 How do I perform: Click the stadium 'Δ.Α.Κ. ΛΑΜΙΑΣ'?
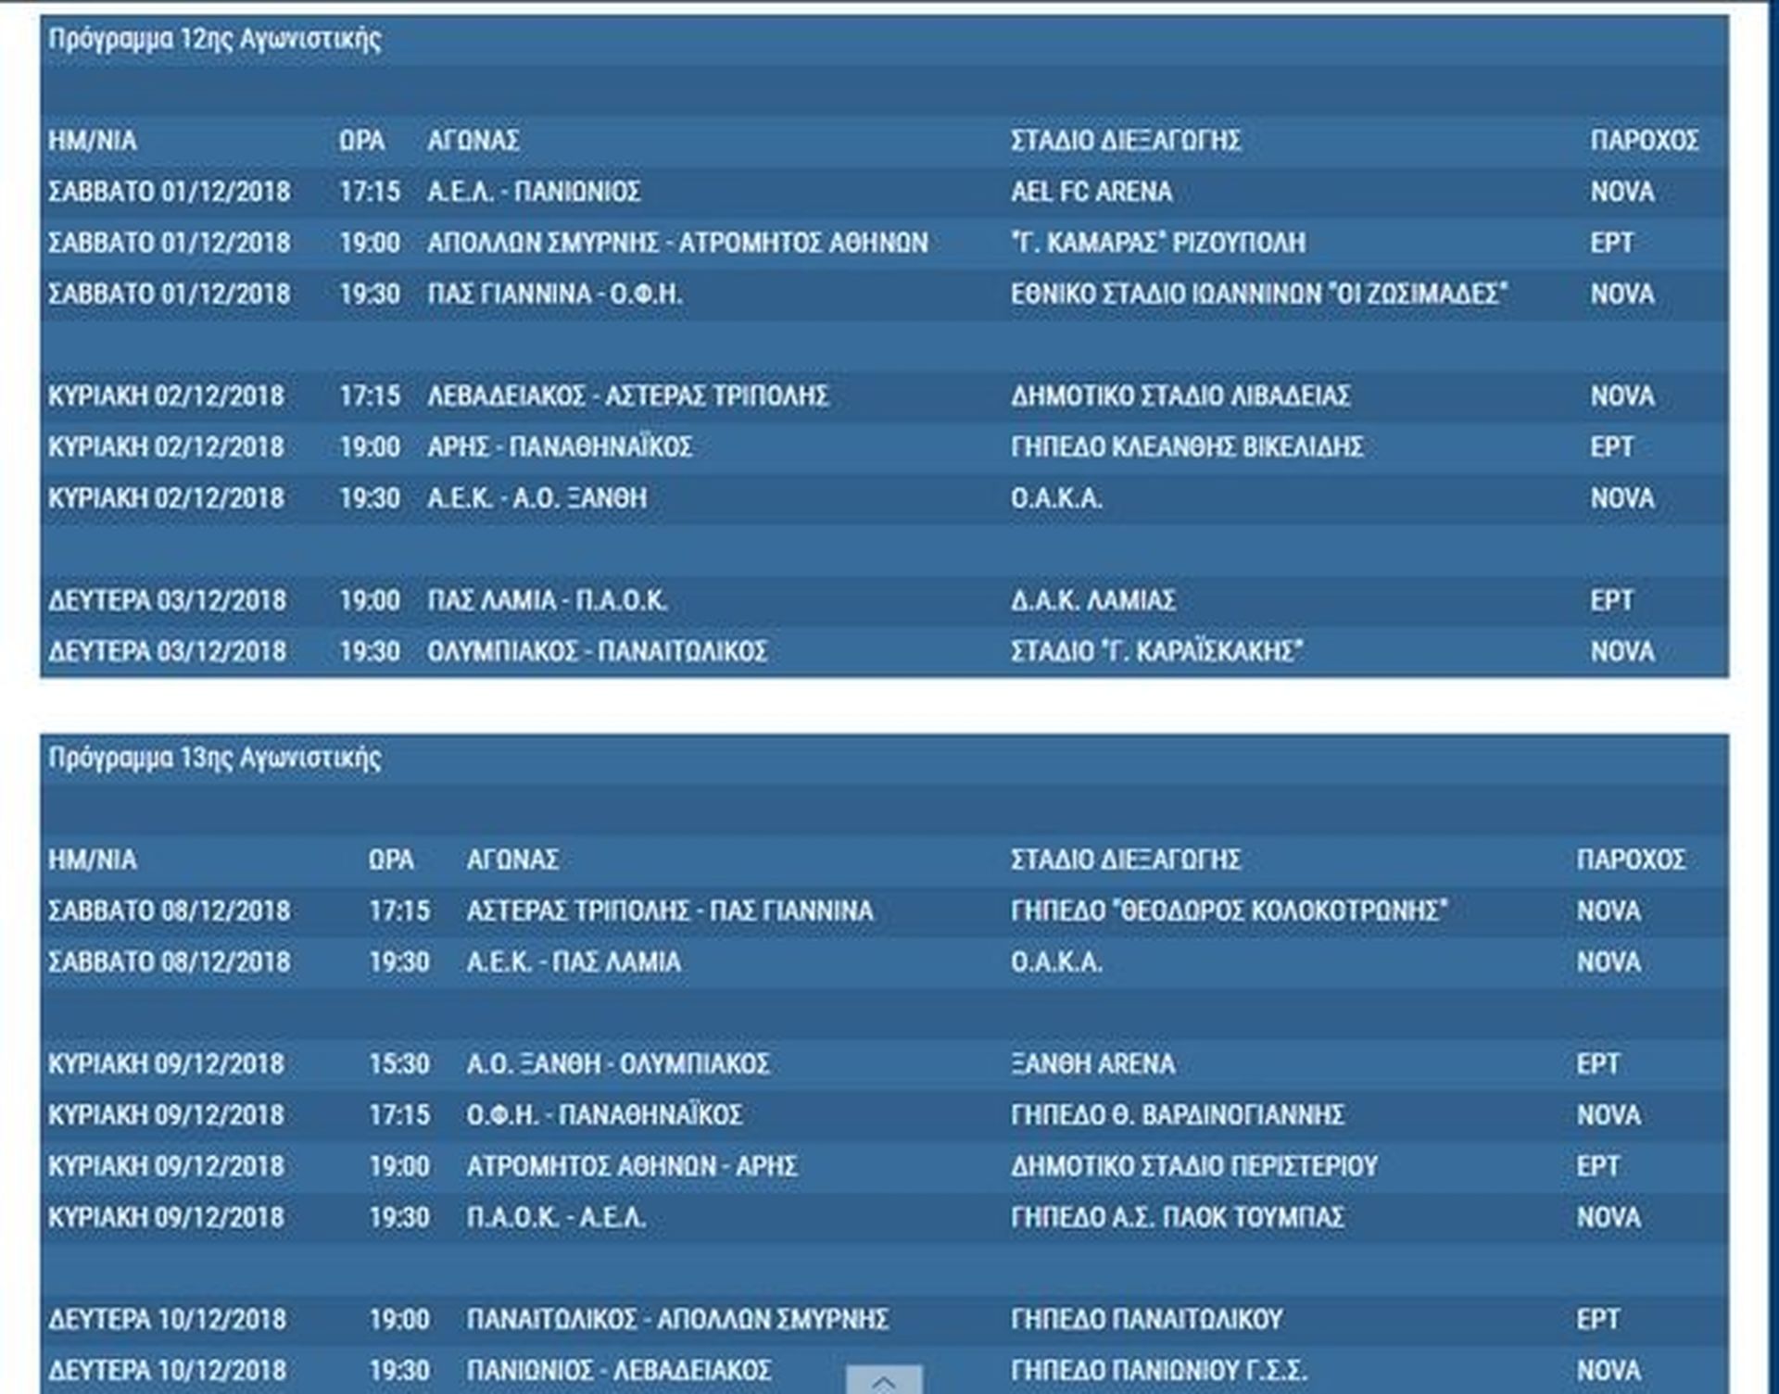click(x=1093, y=601)
